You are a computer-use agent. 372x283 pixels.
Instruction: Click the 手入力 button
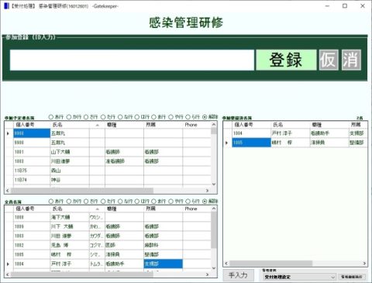point(238,275)
